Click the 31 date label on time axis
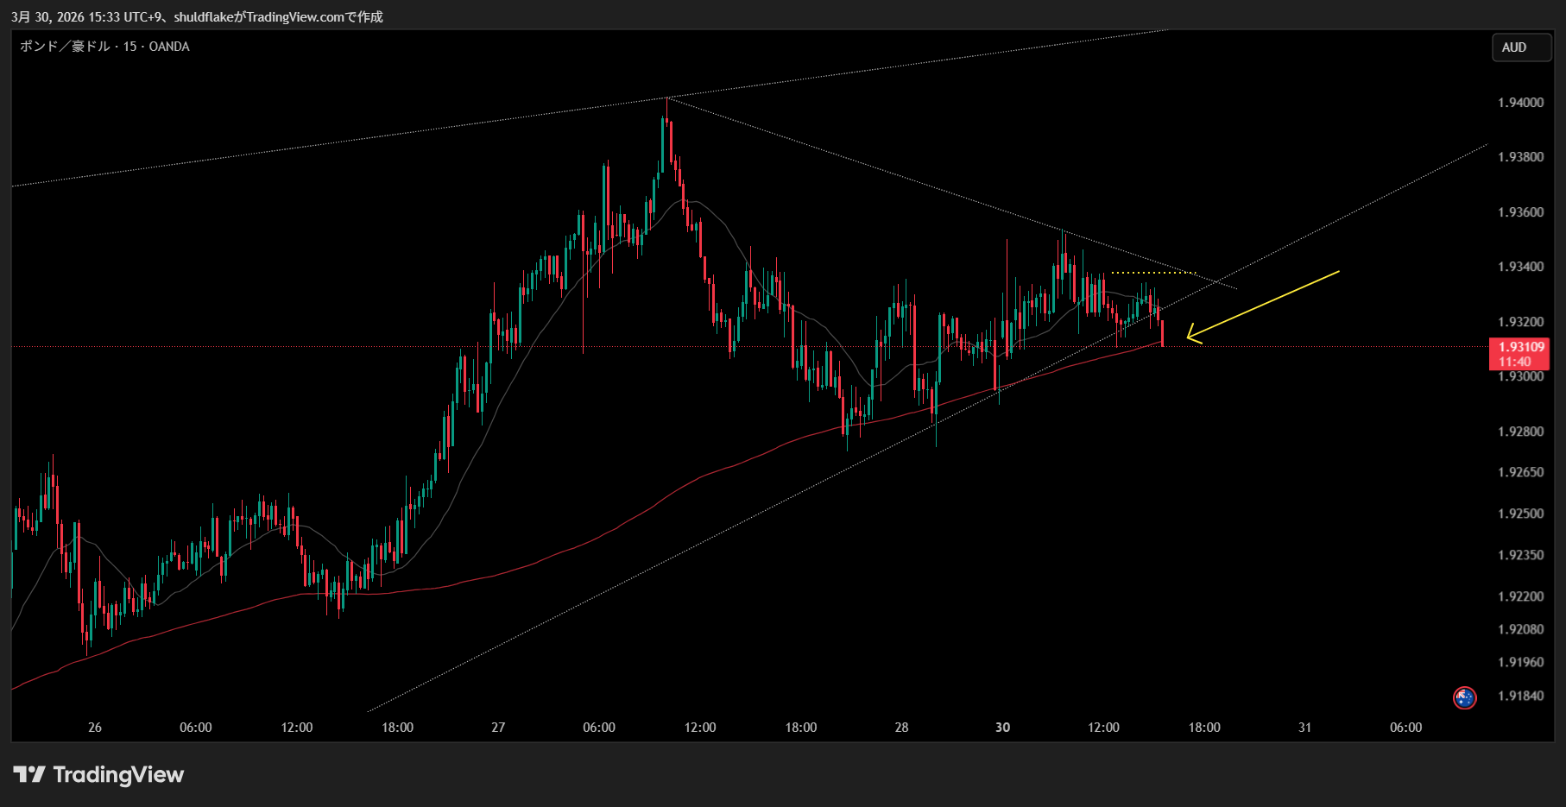The width and height of the screenshot is (1566, 807). pyautogui.click(x=1304, y=728)
